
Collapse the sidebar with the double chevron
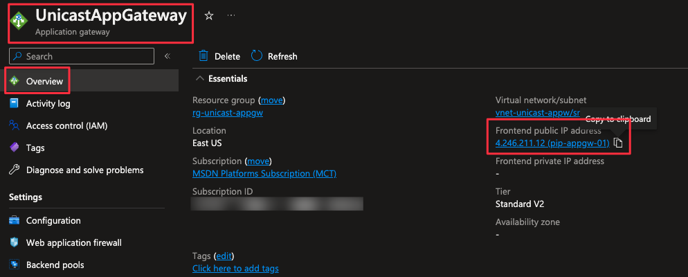point(168,56)
